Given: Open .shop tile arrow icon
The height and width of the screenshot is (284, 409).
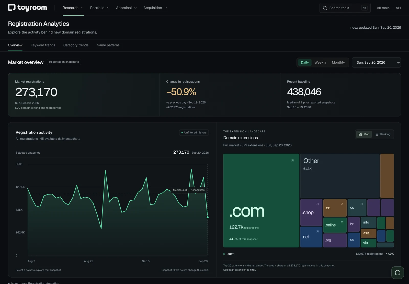Looking at the screenshot, I should [x=317, y=204].
